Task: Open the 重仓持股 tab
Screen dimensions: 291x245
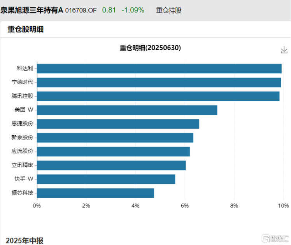Action: click(168, 10)
